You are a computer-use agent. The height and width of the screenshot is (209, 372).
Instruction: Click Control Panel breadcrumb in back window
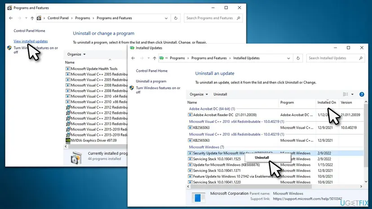pyautogui.click(x=58, y=18)
